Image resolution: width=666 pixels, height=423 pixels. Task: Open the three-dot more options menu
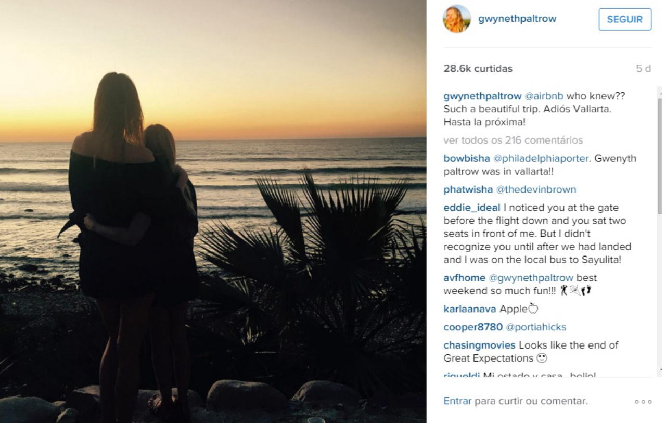coord(643,402)
